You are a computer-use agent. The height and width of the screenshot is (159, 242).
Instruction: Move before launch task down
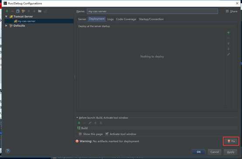pyautogui.click(x=101, y=123)
